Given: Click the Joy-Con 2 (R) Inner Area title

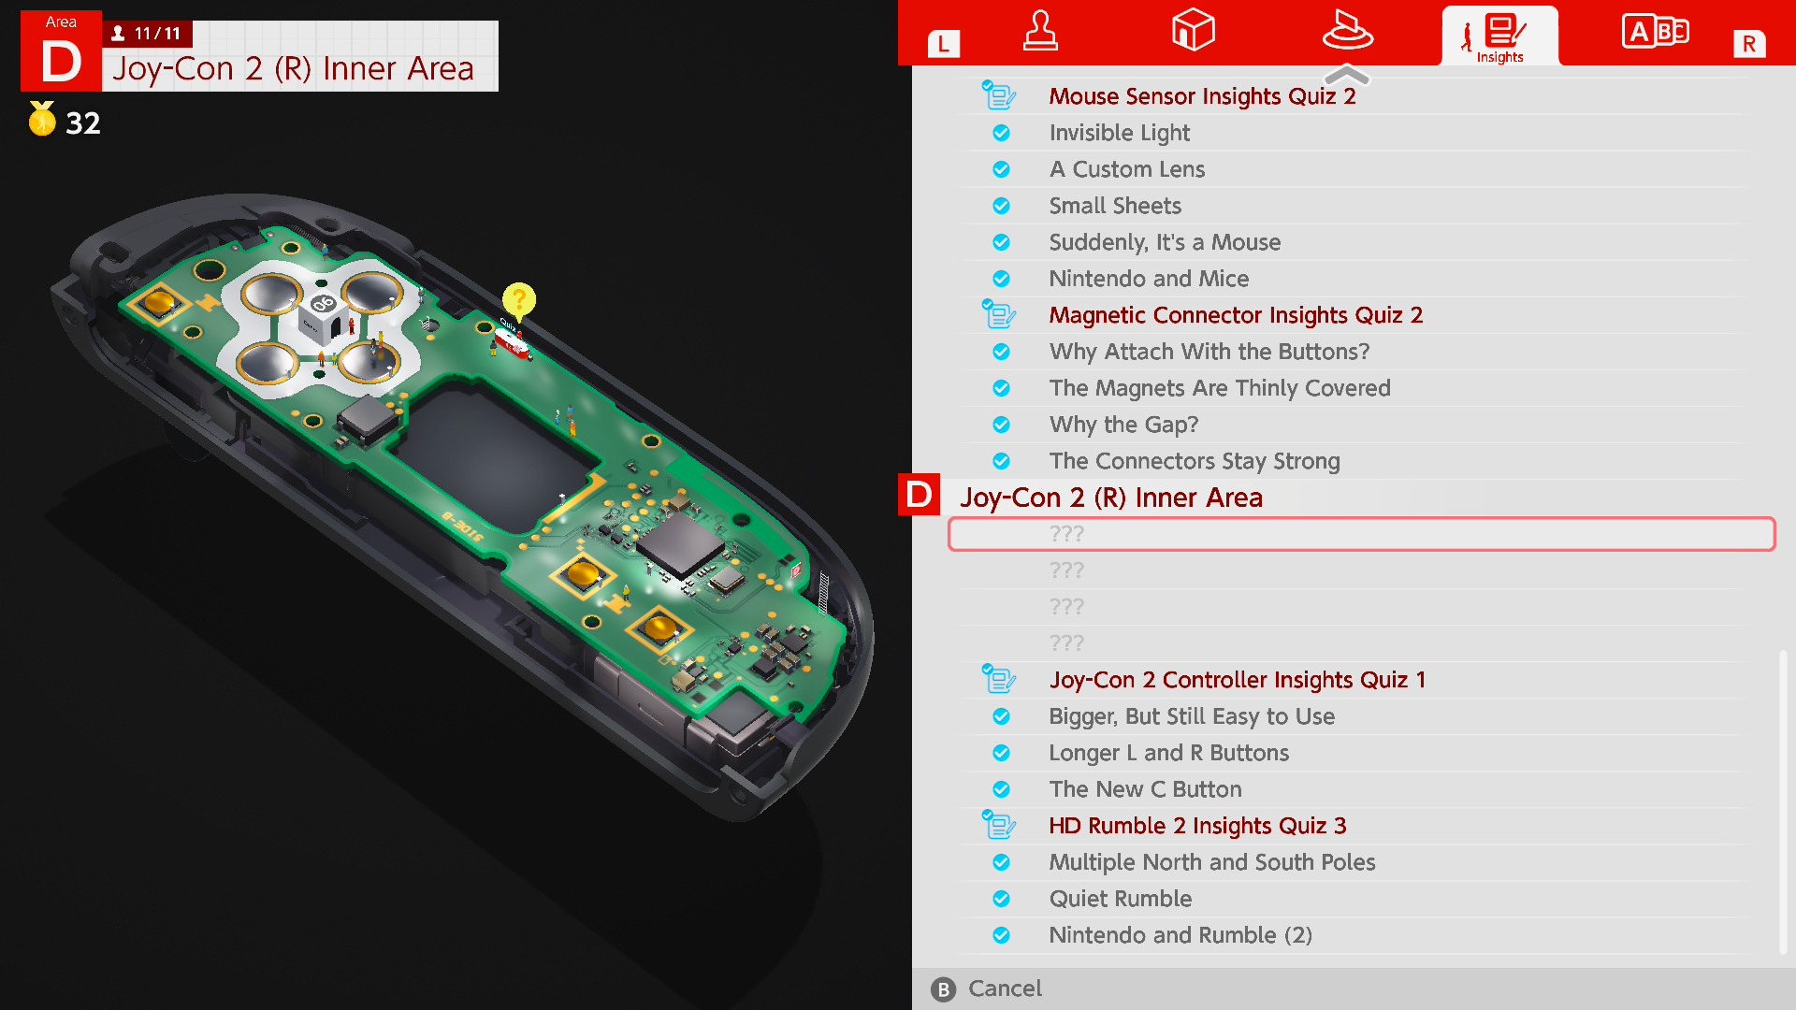Looking at the screenshot, I should pyautogui.click(x=293, y=69).
